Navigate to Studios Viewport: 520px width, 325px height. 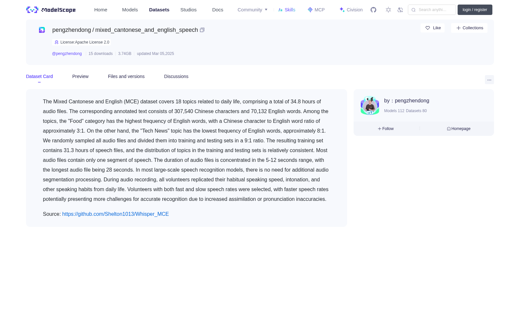click(x=188, y=10)
